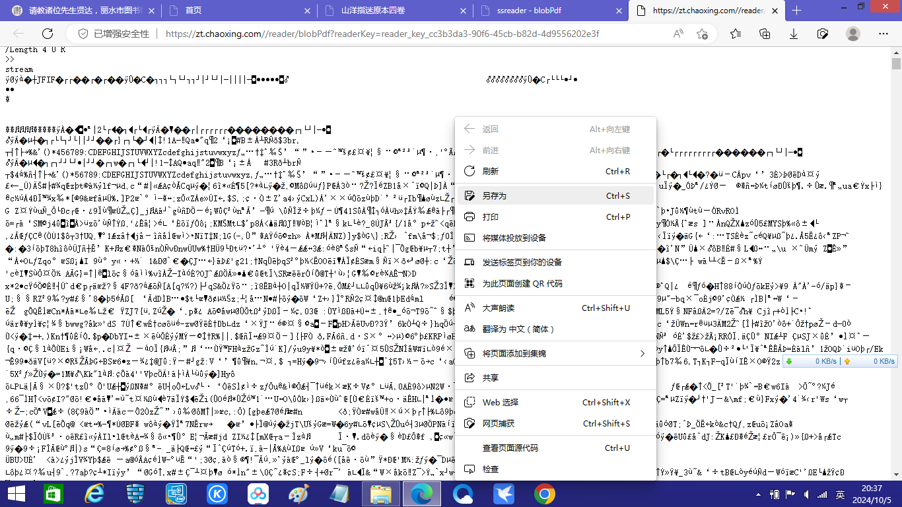Open File Explorer from taskbar
This screenshot has width=902, height=507.
[x=381, y=493]
